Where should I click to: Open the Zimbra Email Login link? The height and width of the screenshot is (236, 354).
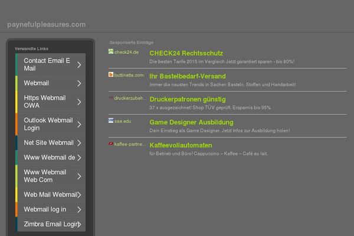click(51, 224)
